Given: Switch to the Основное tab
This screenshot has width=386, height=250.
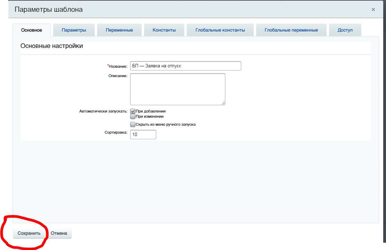Looking at the screenshot, I should pos(32,30).
